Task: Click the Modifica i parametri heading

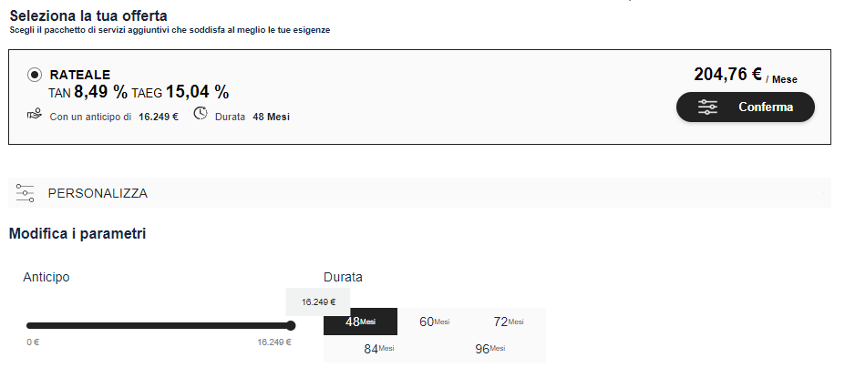Action: [x=77, y=234]
